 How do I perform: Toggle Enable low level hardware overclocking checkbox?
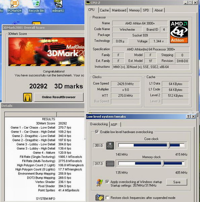(97, 132)
